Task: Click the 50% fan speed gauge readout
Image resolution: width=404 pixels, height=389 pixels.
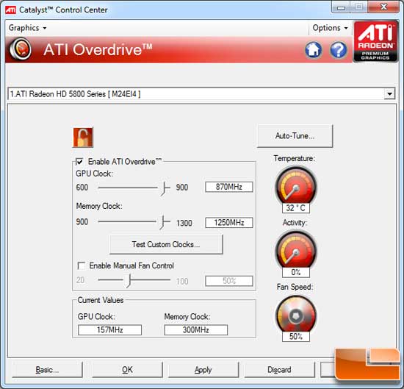Action: (296, 336)
